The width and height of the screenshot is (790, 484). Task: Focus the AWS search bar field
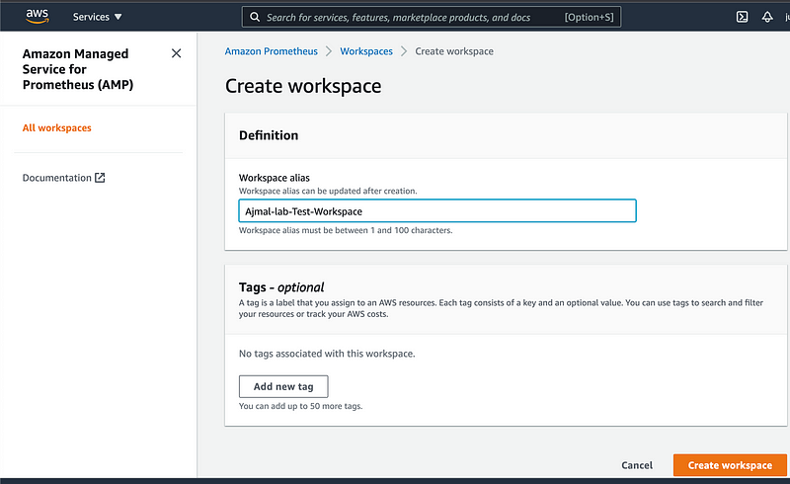pyautogui.click(x=432, y=17)
